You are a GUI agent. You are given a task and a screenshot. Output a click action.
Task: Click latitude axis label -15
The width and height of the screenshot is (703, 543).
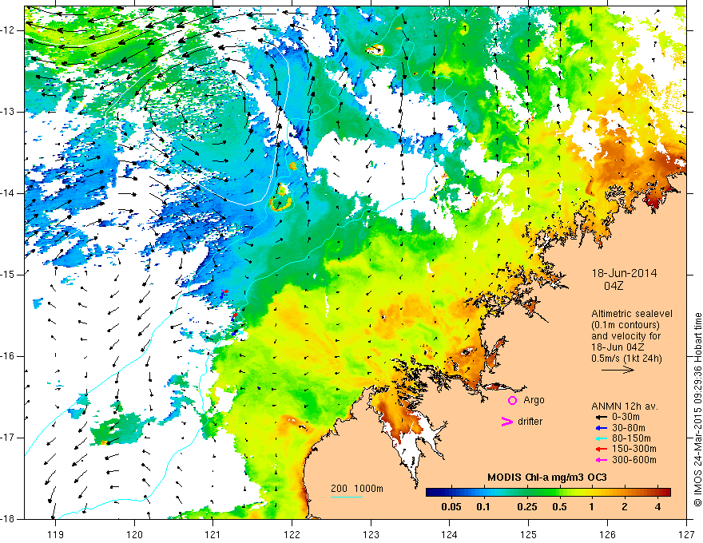pyautogui.click(x=9, y=275)
